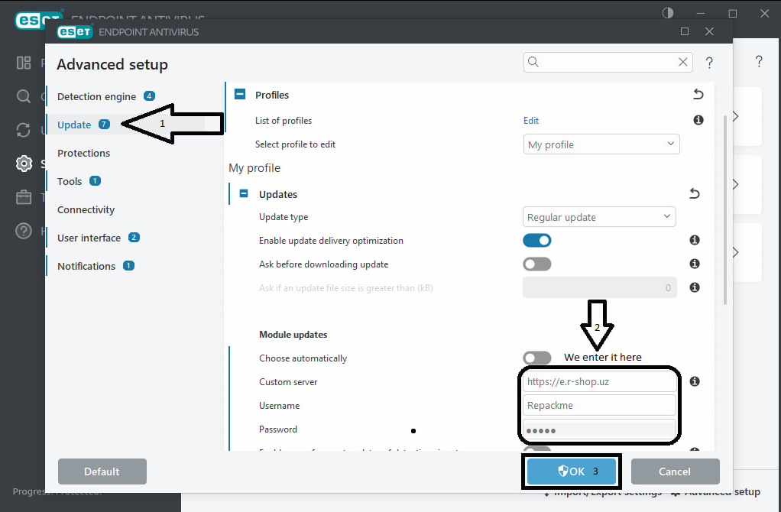Expand third card chevron in main window
The height and width of the screenshot is (512, 781).
point(736,252)
